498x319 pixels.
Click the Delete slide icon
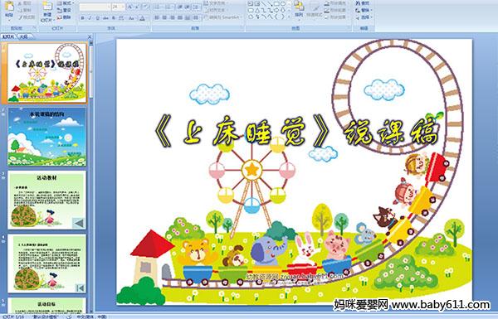[60, 17]
